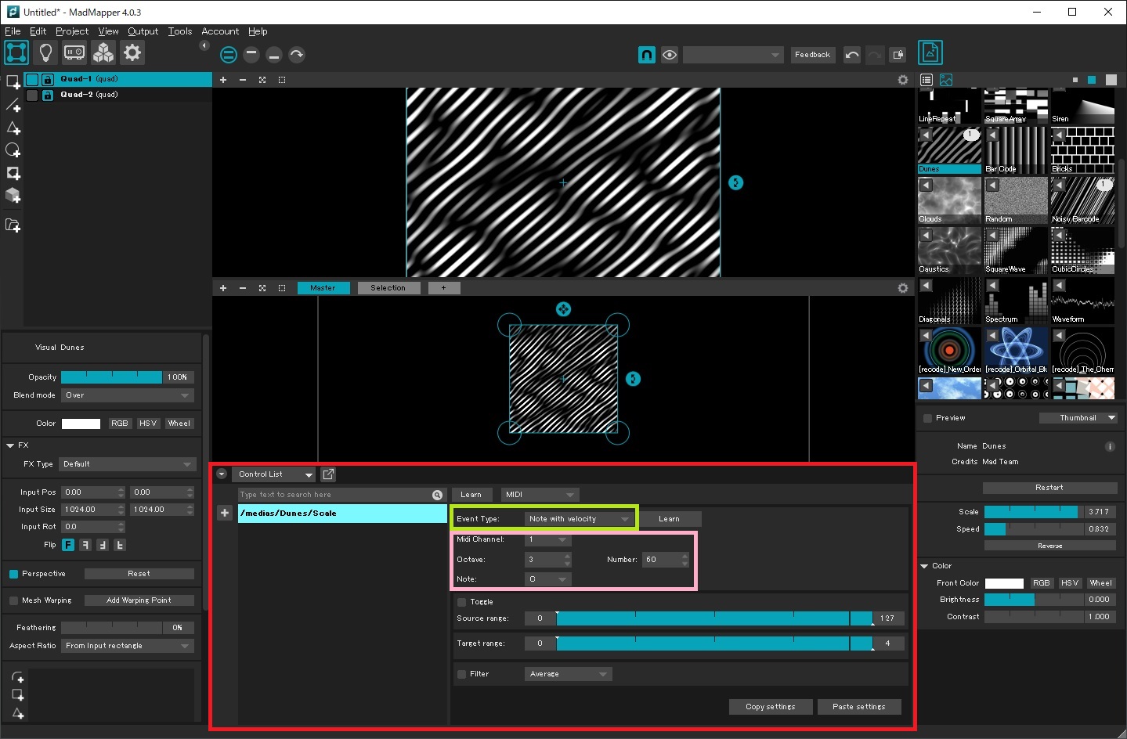
Task: Open the Event Type dropdown
Action: point(579,519)
